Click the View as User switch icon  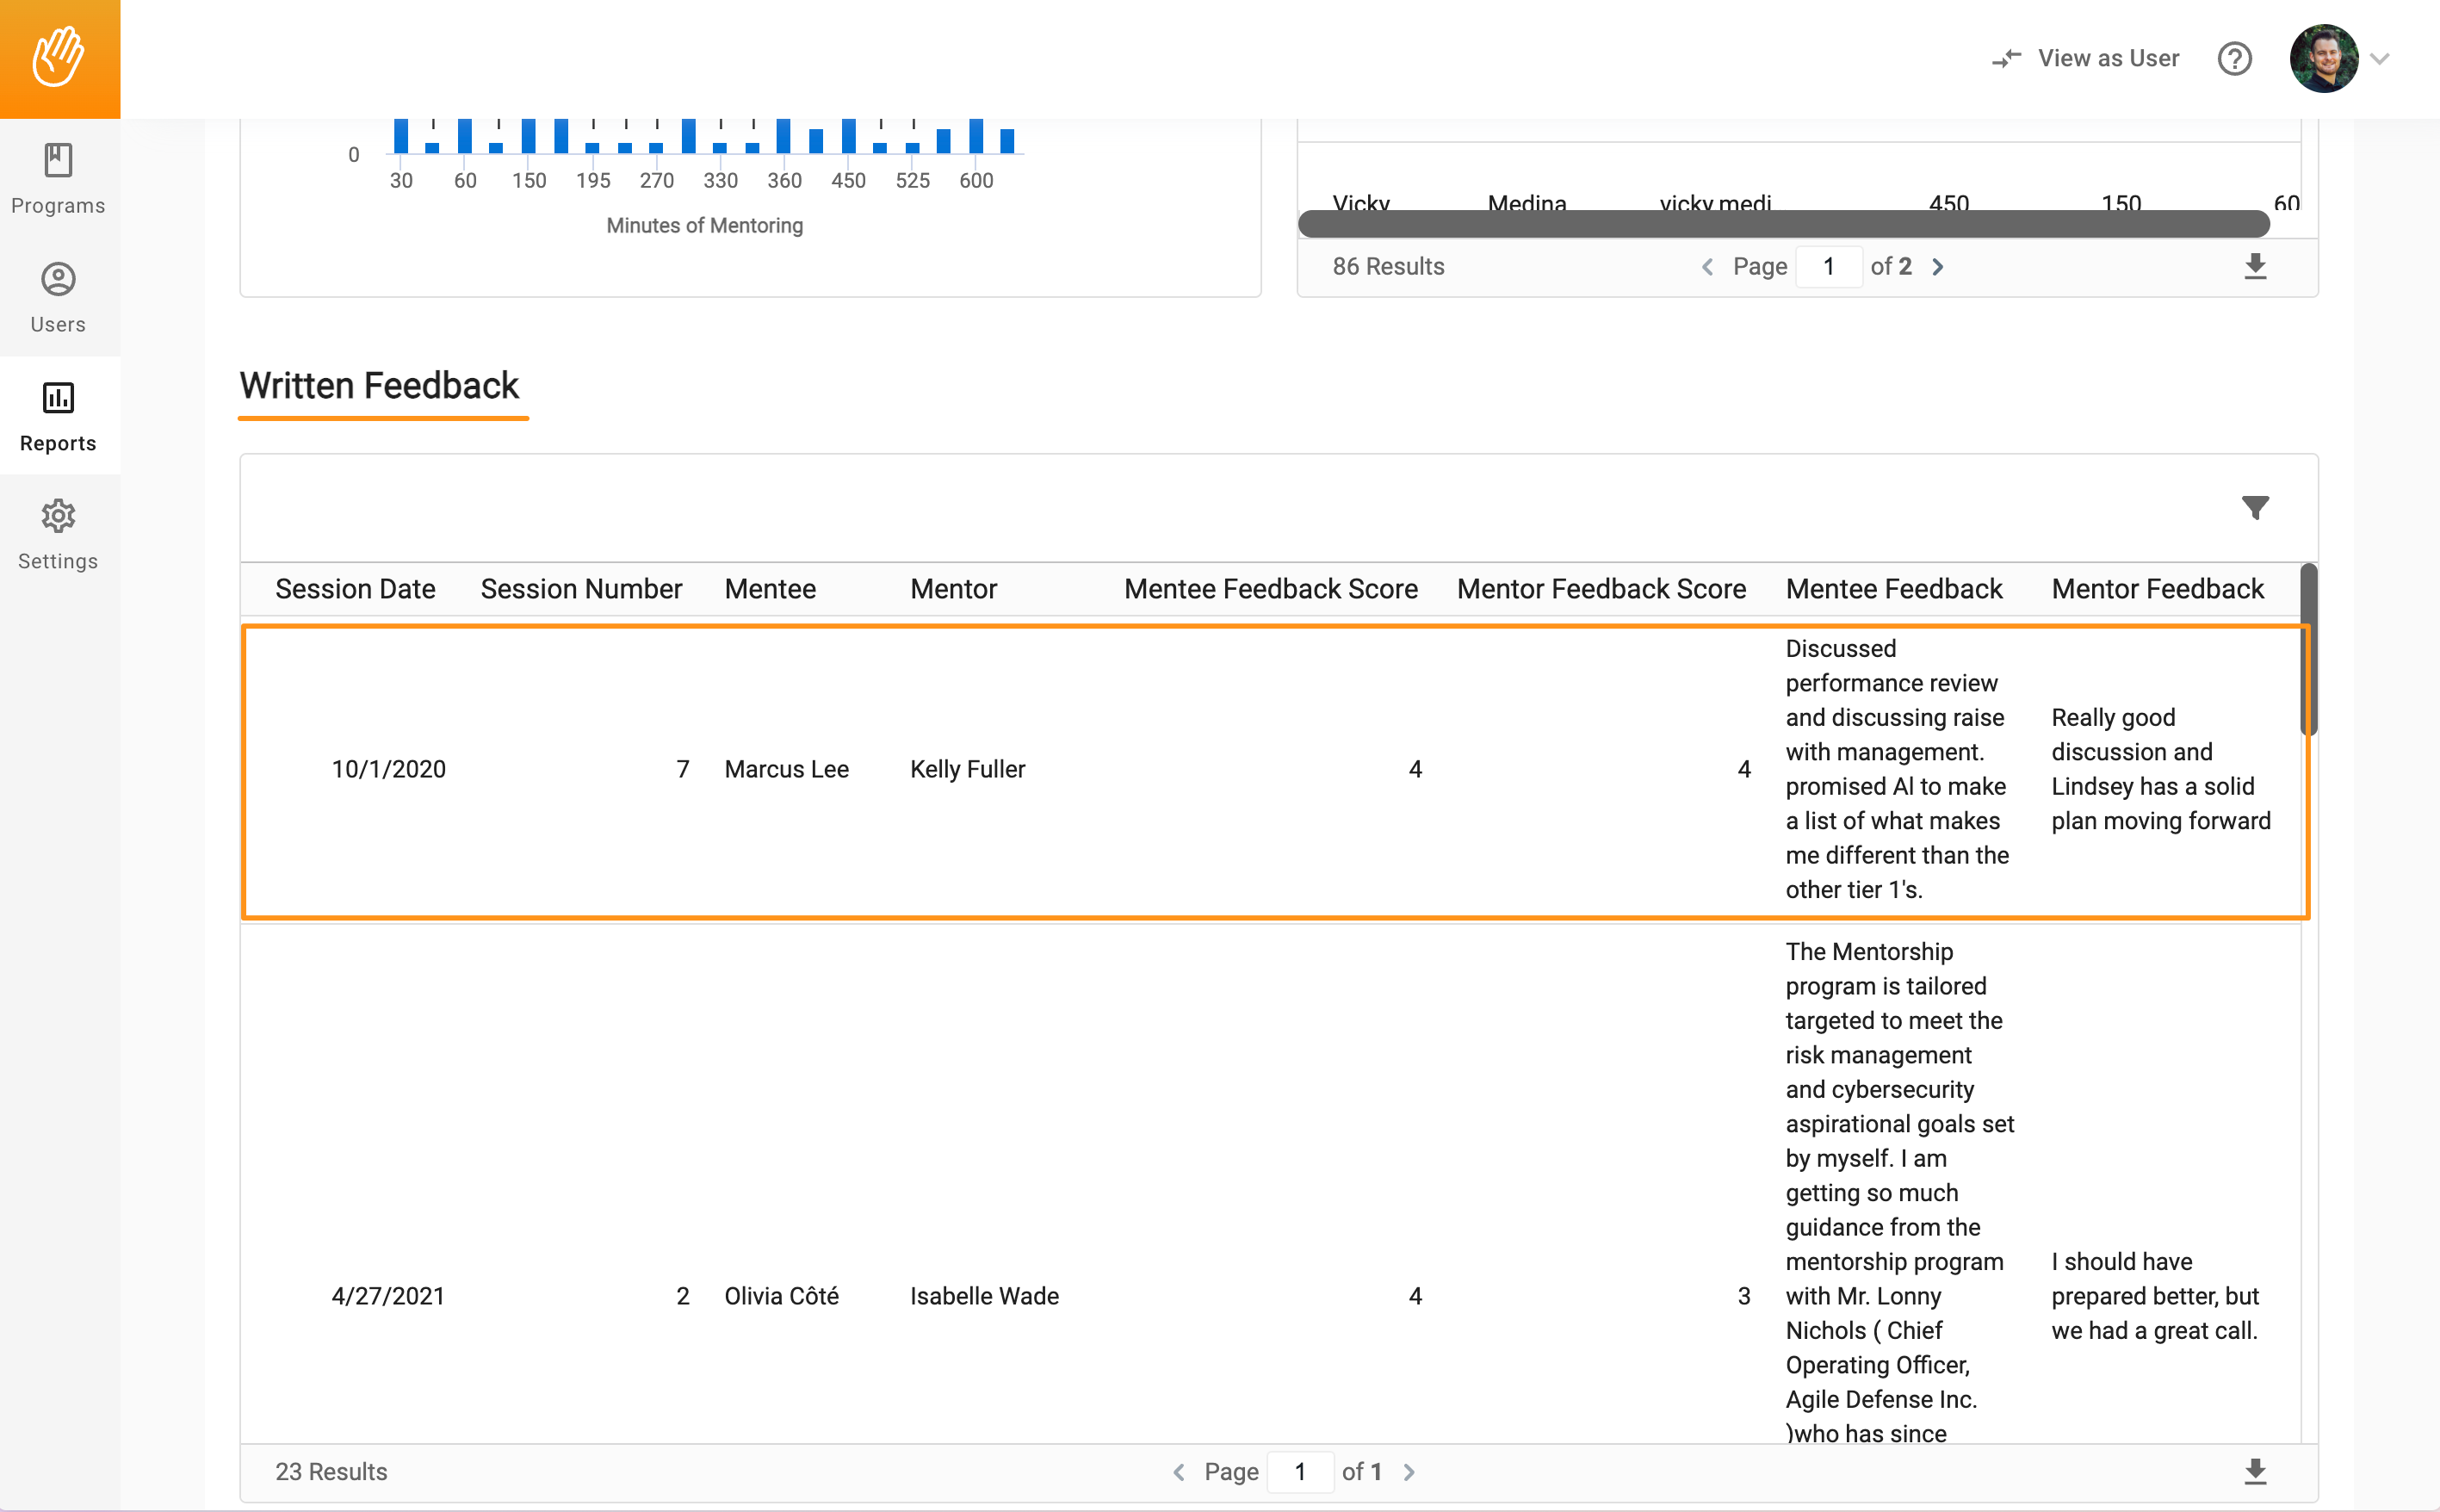pyautogui.click(x=2005, y=58)
